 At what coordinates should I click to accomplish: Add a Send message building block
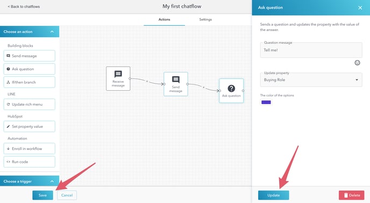coord(30,56)
